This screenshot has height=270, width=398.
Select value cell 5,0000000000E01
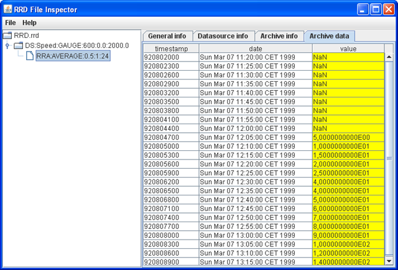(x=348, y=200)
